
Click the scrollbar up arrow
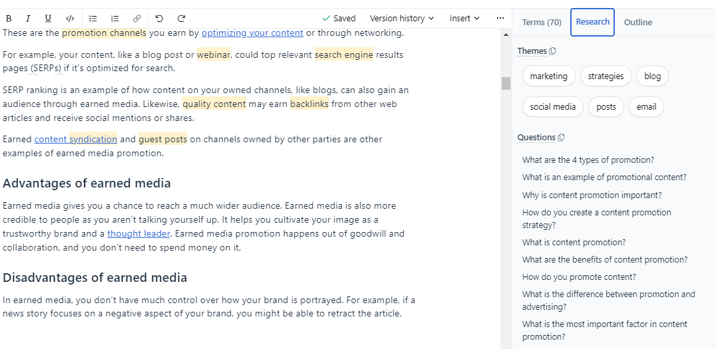[506, 35]
